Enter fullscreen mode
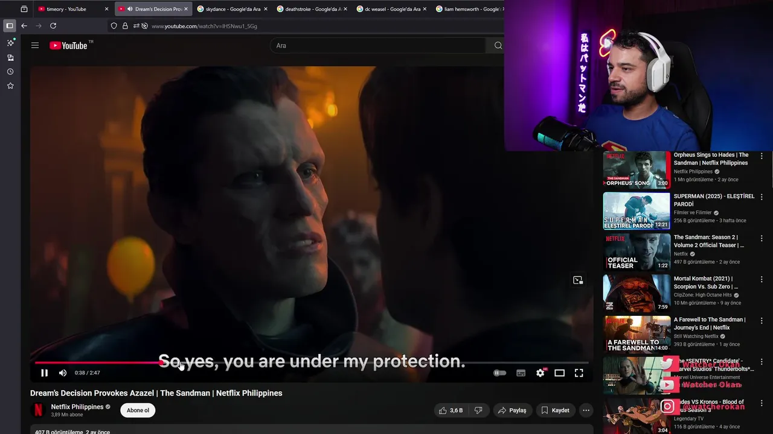 click(x=579, y=373)
